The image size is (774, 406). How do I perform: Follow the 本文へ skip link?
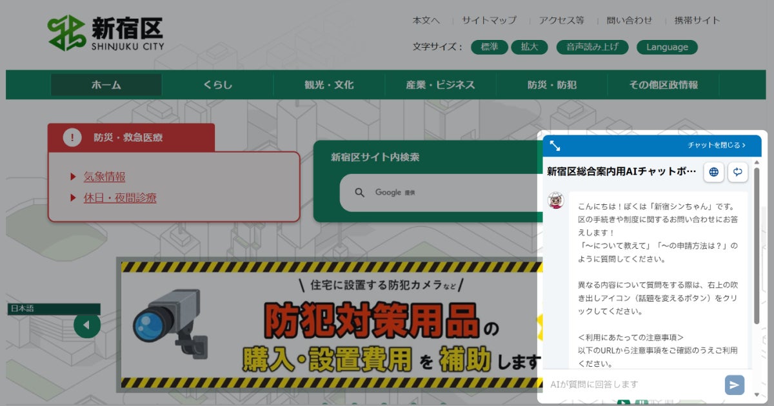(x=426, y=20)
